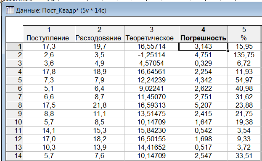
Task: Click cell with value 15,95
Action: click(x=244, y=46)
